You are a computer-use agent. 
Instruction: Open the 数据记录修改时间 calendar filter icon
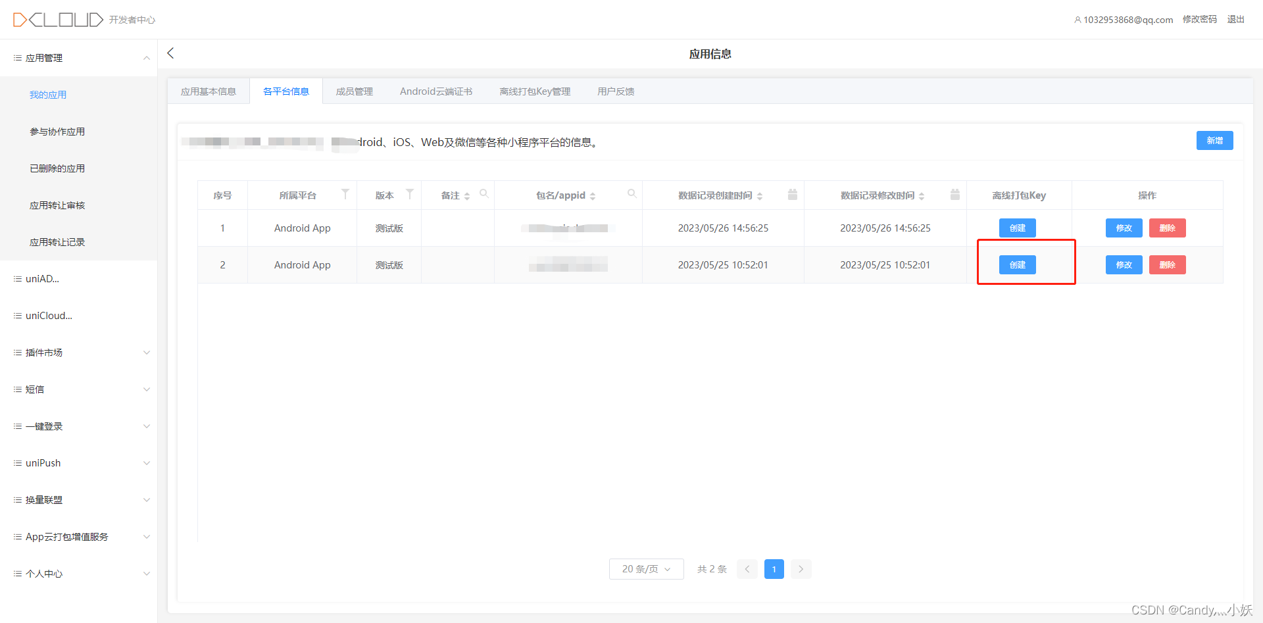(x=955, y=194)
